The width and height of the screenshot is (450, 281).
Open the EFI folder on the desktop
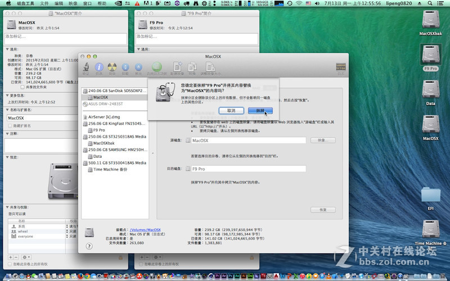tap(430, 194)
